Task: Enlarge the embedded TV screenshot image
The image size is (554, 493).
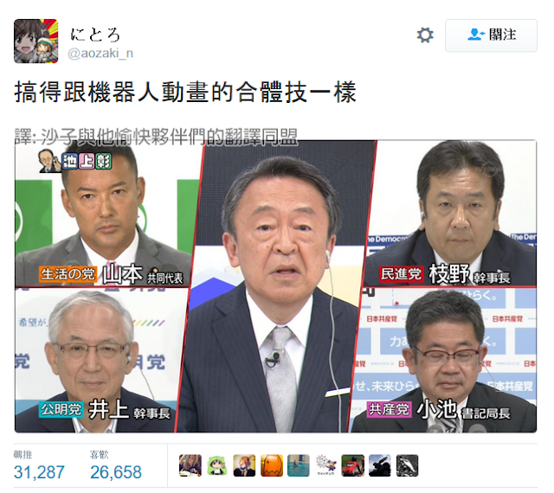Action: pos(275,286)
